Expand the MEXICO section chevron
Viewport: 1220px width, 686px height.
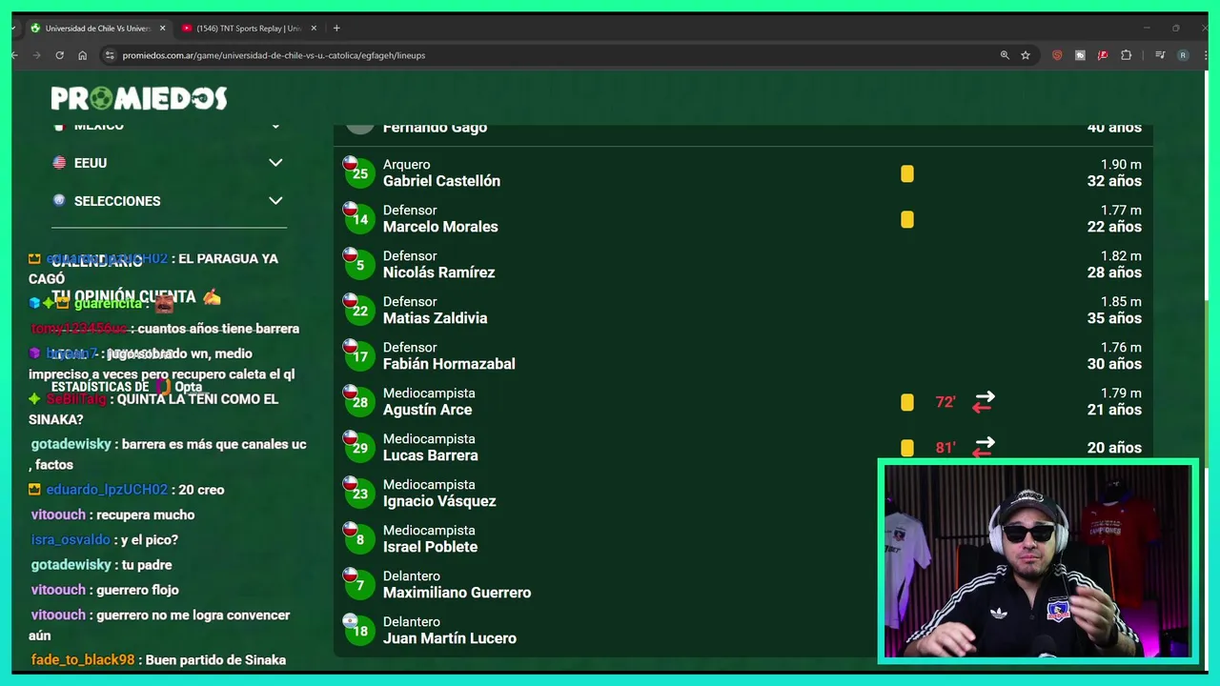click(275, 126)
